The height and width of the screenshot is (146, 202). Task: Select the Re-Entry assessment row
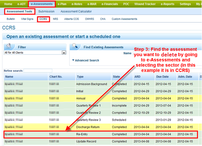point(101,134)
